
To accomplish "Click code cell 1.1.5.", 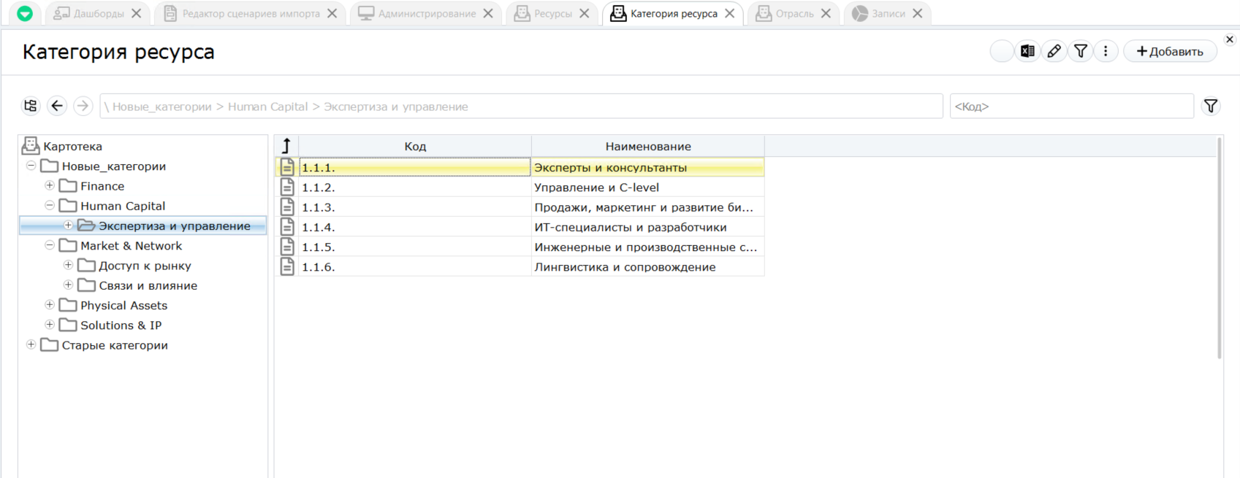I will coord(415,247).
